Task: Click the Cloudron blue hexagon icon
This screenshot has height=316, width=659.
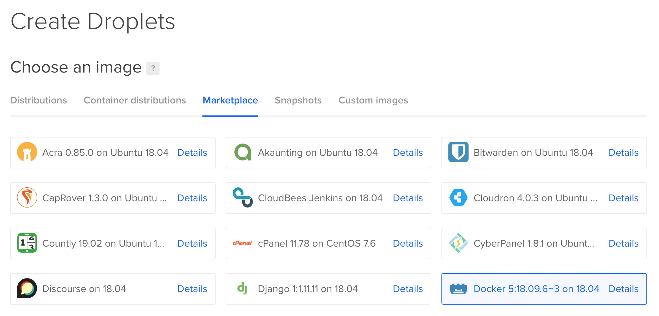Action: click(x=458, y=197)
